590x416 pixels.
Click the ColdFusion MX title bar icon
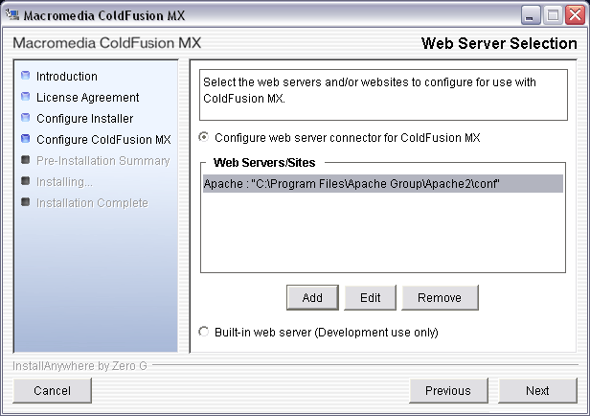(x=12, y=14)
